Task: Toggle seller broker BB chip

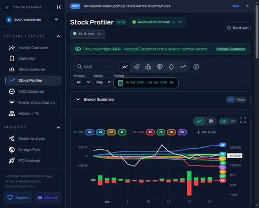Action: click(x=171, y=132)
